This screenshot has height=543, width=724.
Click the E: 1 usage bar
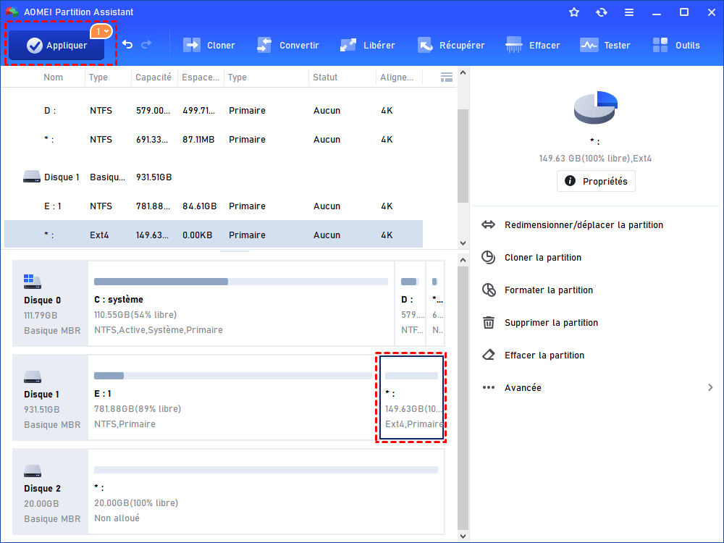coord(232,376)
